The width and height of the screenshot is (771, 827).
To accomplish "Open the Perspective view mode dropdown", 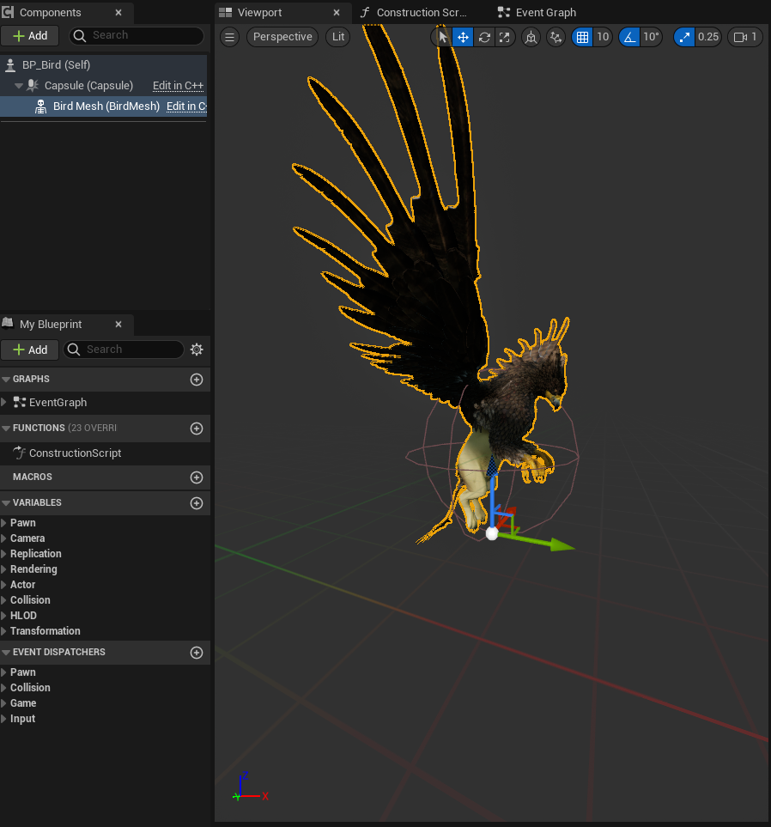I will pos(282,37).
